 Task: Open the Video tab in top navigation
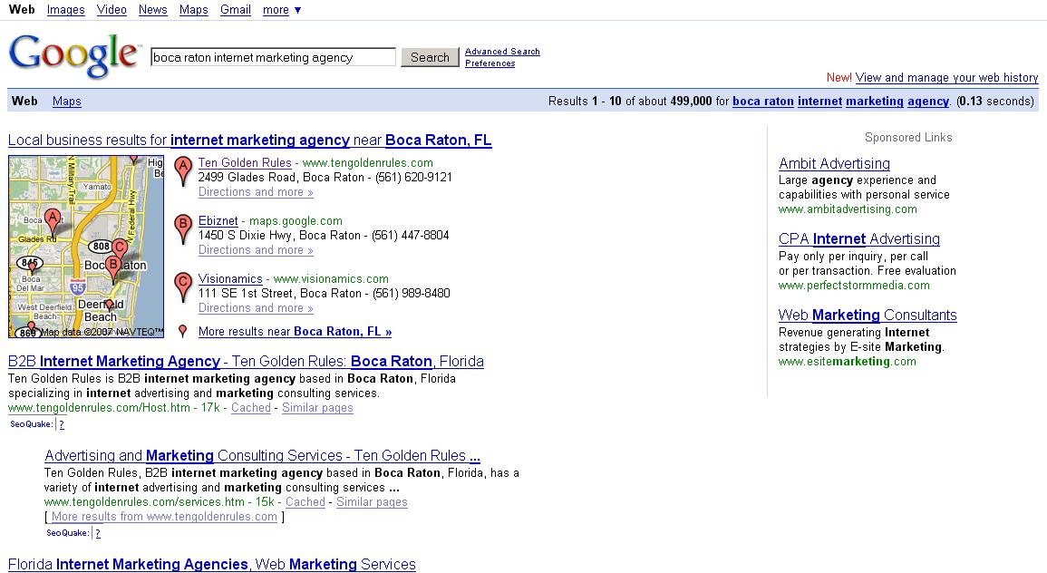pos(111,10)
